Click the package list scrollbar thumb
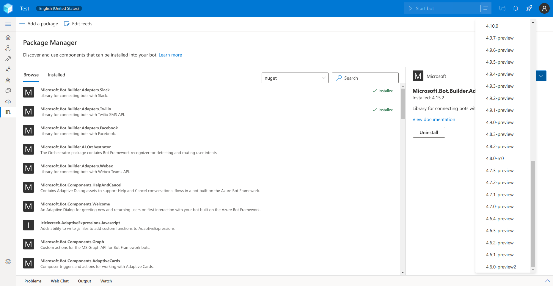Image resolution: width=553 pixels, height=286 pixels. [x=403, y=103]
